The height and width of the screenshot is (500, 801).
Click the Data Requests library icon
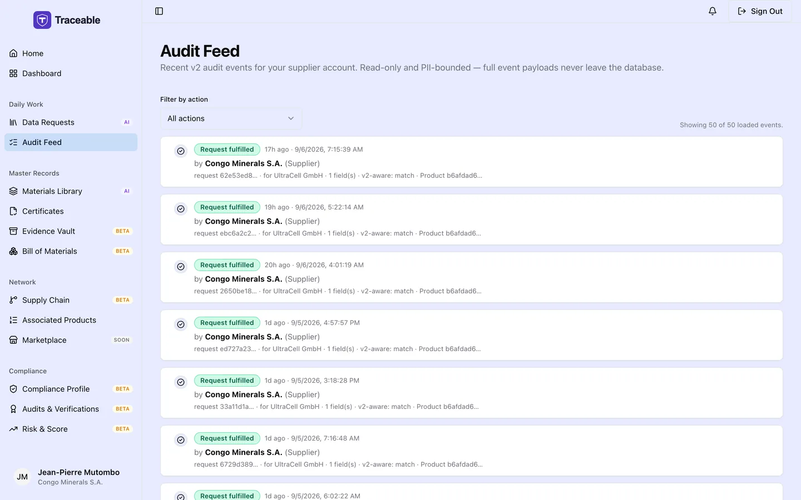point(13,122)
